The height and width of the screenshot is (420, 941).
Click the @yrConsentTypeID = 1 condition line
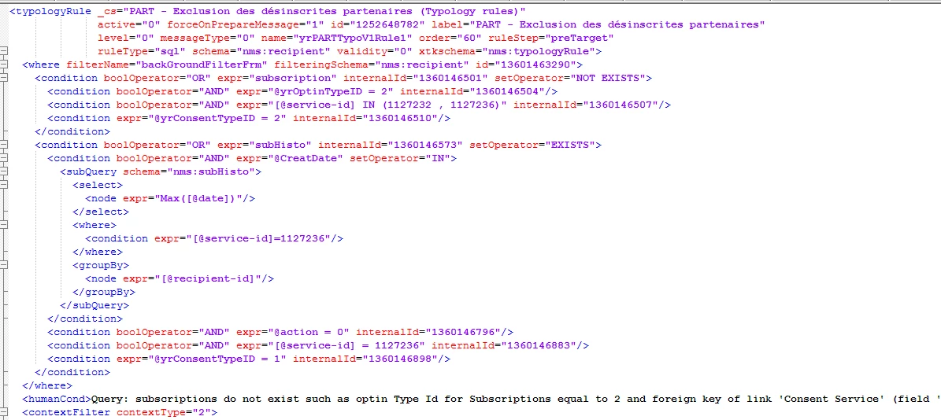[x=249, y=359]
